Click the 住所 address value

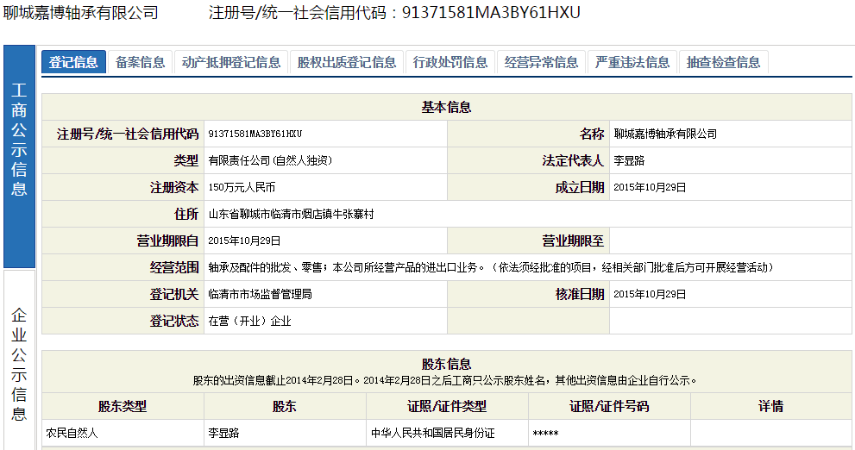pyautogui.click(x=291, y=215)
